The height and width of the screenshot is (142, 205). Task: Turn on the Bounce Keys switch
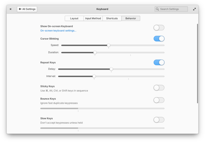coord(159,100)
